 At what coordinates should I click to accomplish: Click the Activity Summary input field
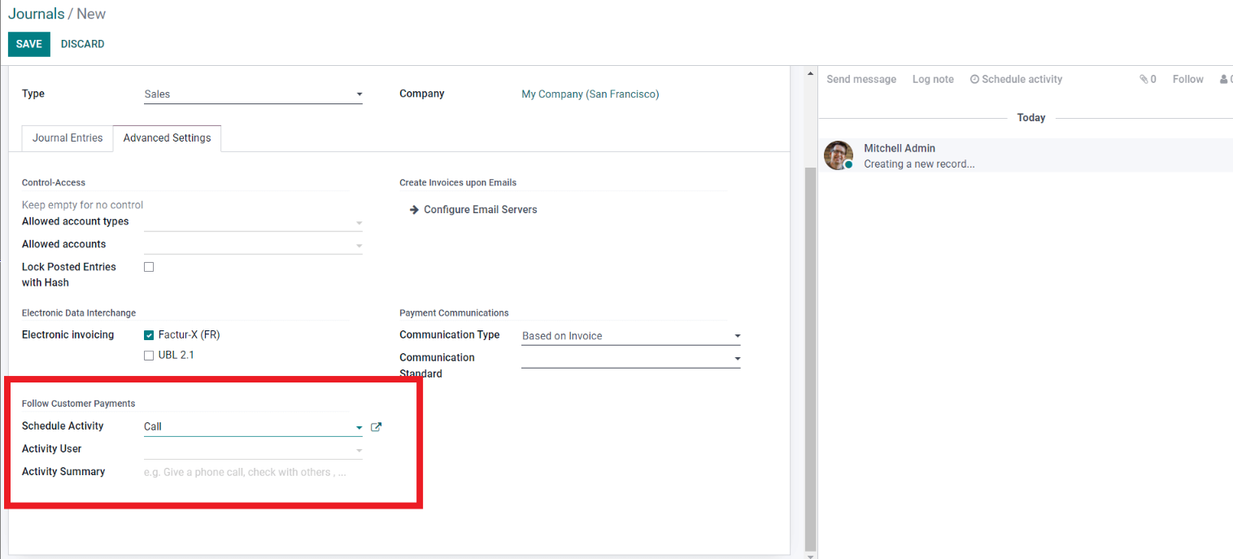coord(252,472)
